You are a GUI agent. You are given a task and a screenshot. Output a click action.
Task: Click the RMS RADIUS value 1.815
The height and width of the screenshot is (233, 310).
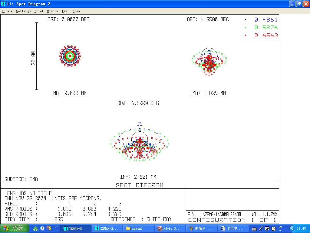click(x=64, y=209)
